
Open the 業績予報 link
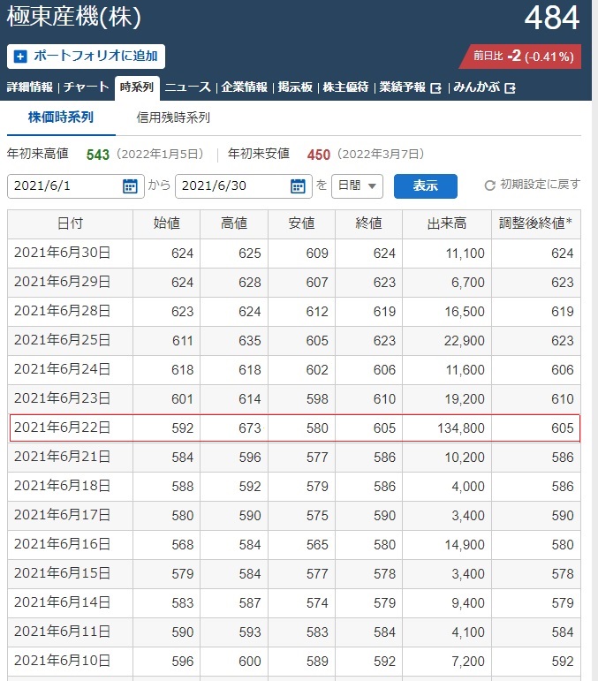[403, 87]
